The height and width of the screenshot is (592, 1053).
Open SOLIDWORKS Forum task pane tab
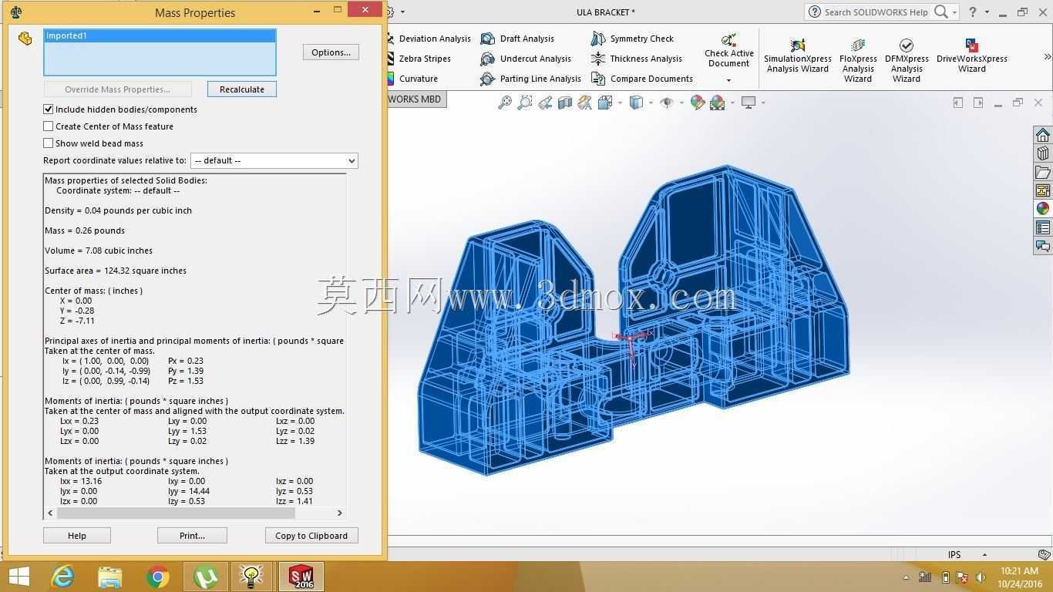click(x=1043, y=246)
